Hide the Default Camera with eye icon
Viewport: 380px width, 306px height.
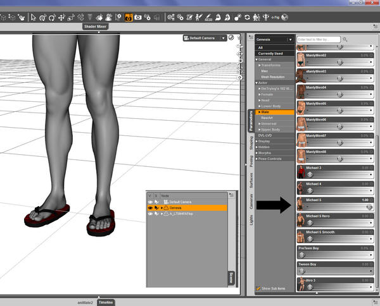[150, 202]
